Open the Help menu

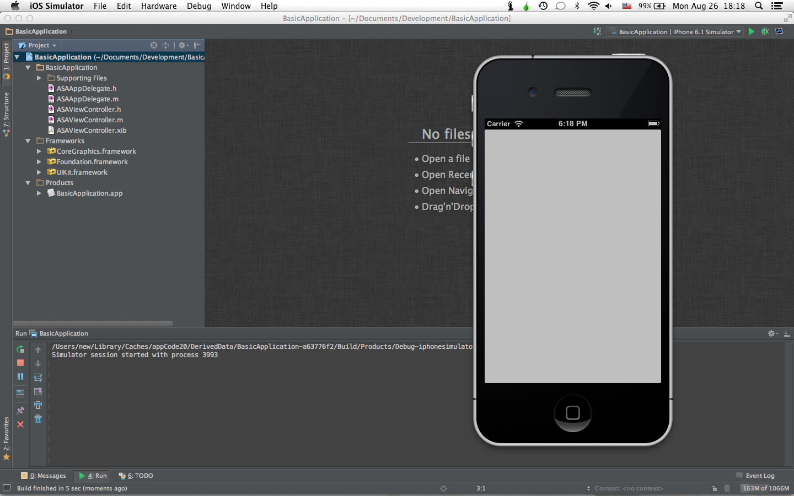click(x=269, y=6)
